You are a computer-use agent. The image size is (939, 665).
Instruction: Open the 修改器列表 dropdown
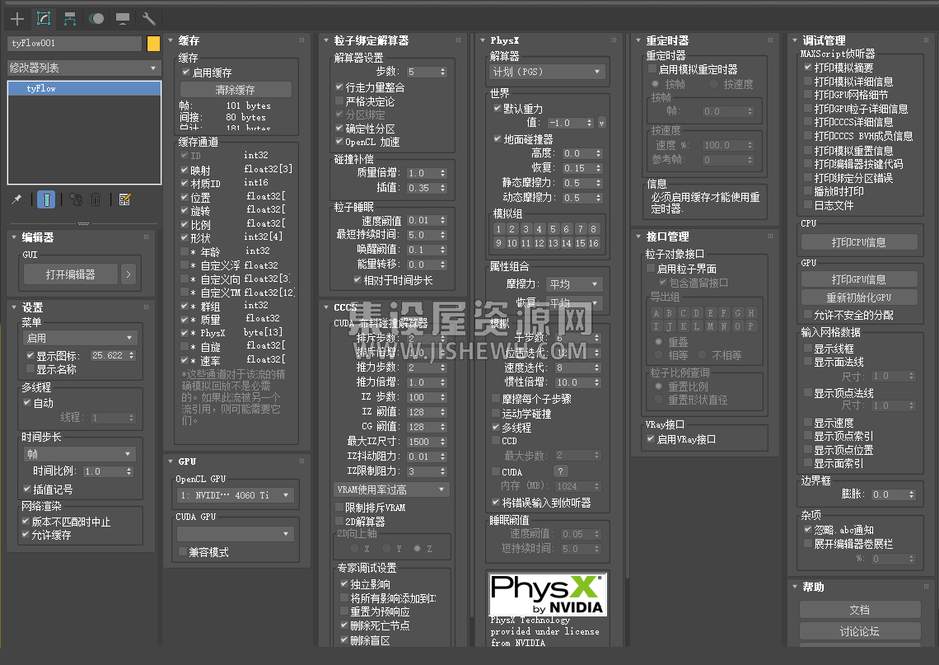click(84, 68)
